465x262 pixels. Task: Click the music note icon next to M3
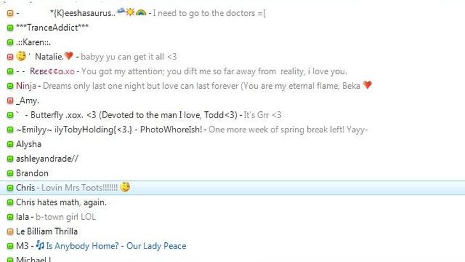coord(40,245)
